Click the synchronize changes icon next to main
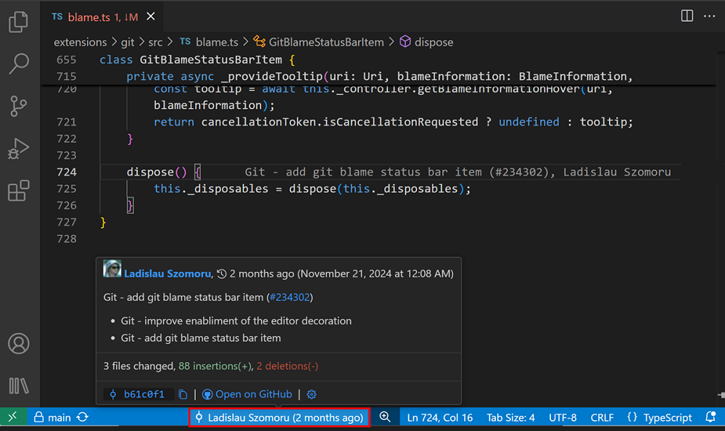Image resolution: width=725 pixels, height=431 pixels. coord(80,417)
